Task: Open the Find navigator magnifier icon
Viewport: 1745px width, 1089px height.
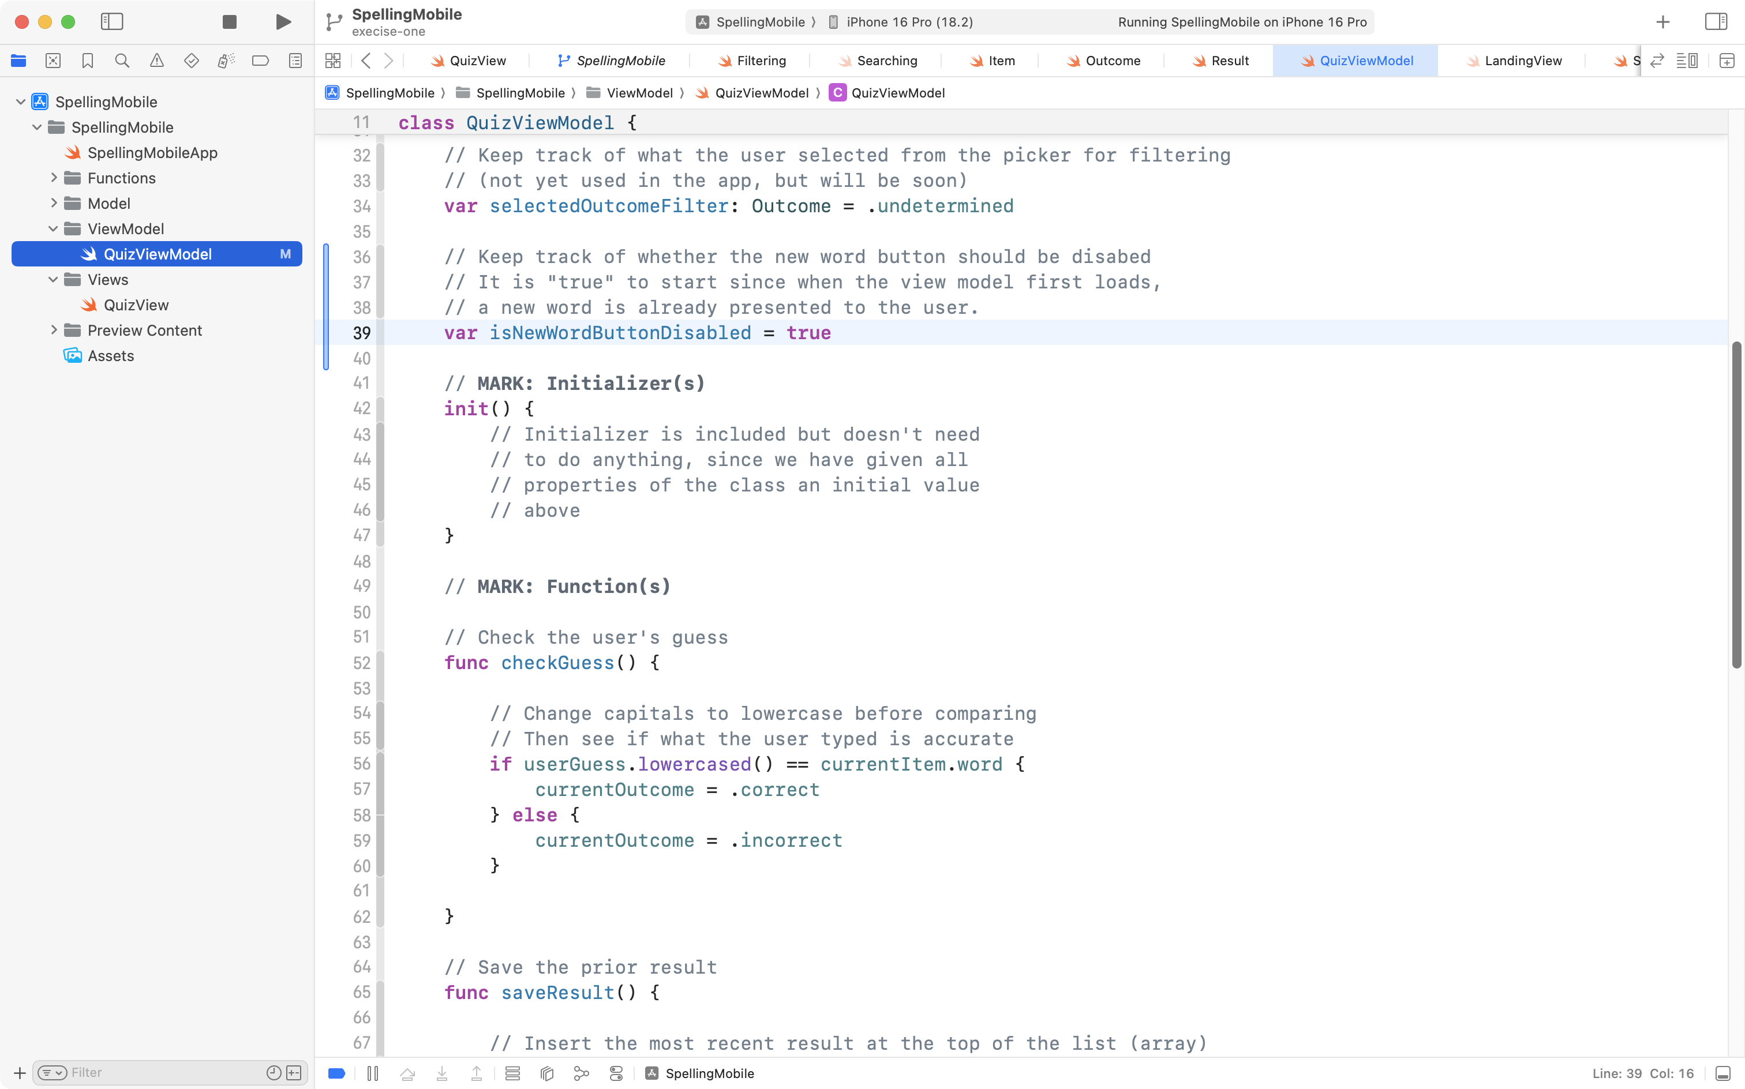Action: [x=122, y=61]
